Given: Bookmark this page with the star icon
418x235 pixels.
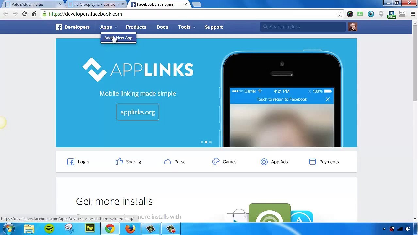Looking at the screenshot, I should 339,14.
